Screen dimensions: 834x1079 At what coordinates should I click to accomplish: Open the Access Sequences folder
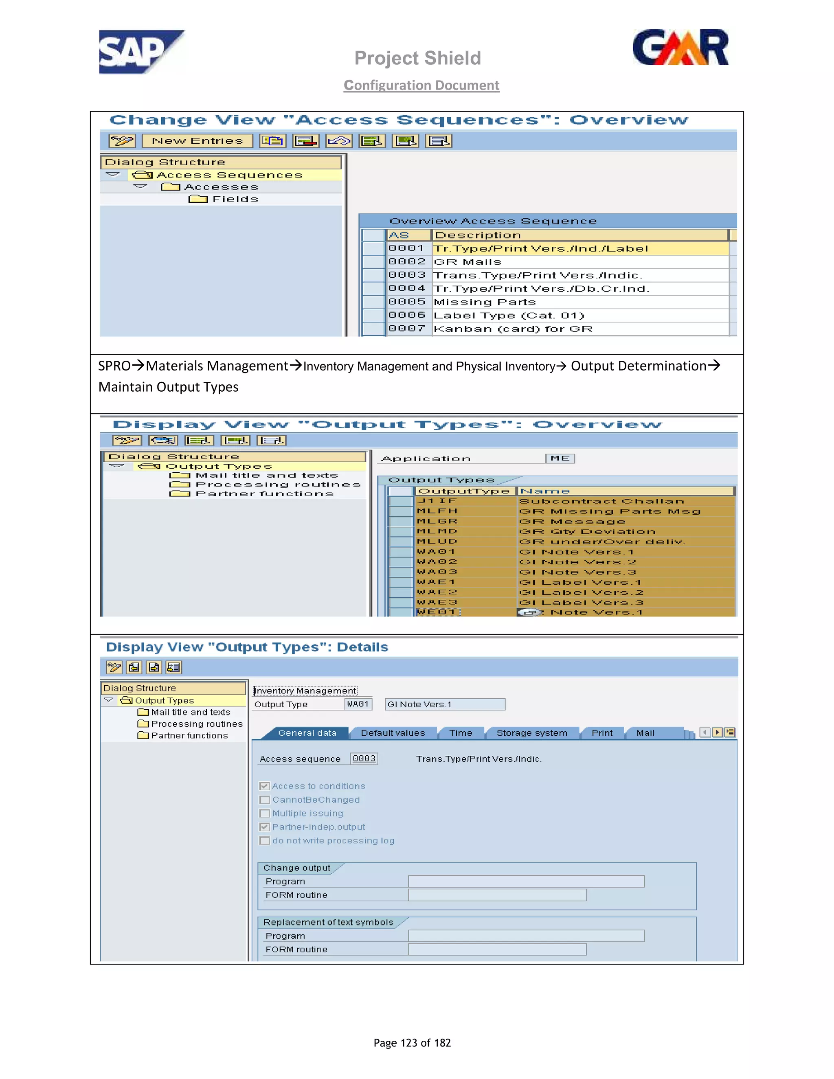click(x=142, y=175)
